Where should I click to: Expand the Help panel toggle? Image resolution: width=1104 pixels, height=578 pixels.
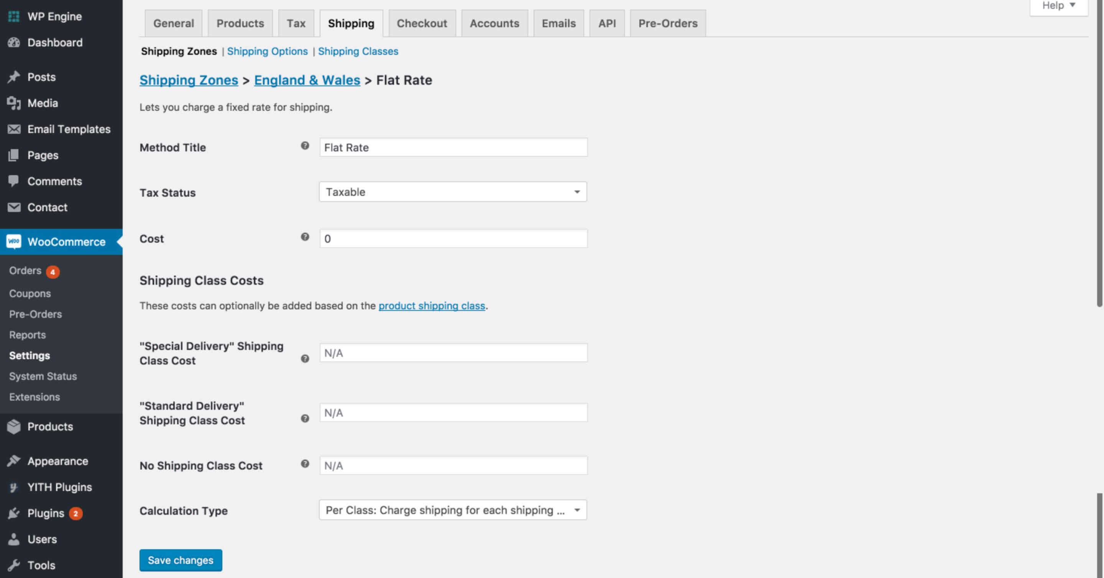(x=1058, y=6)
